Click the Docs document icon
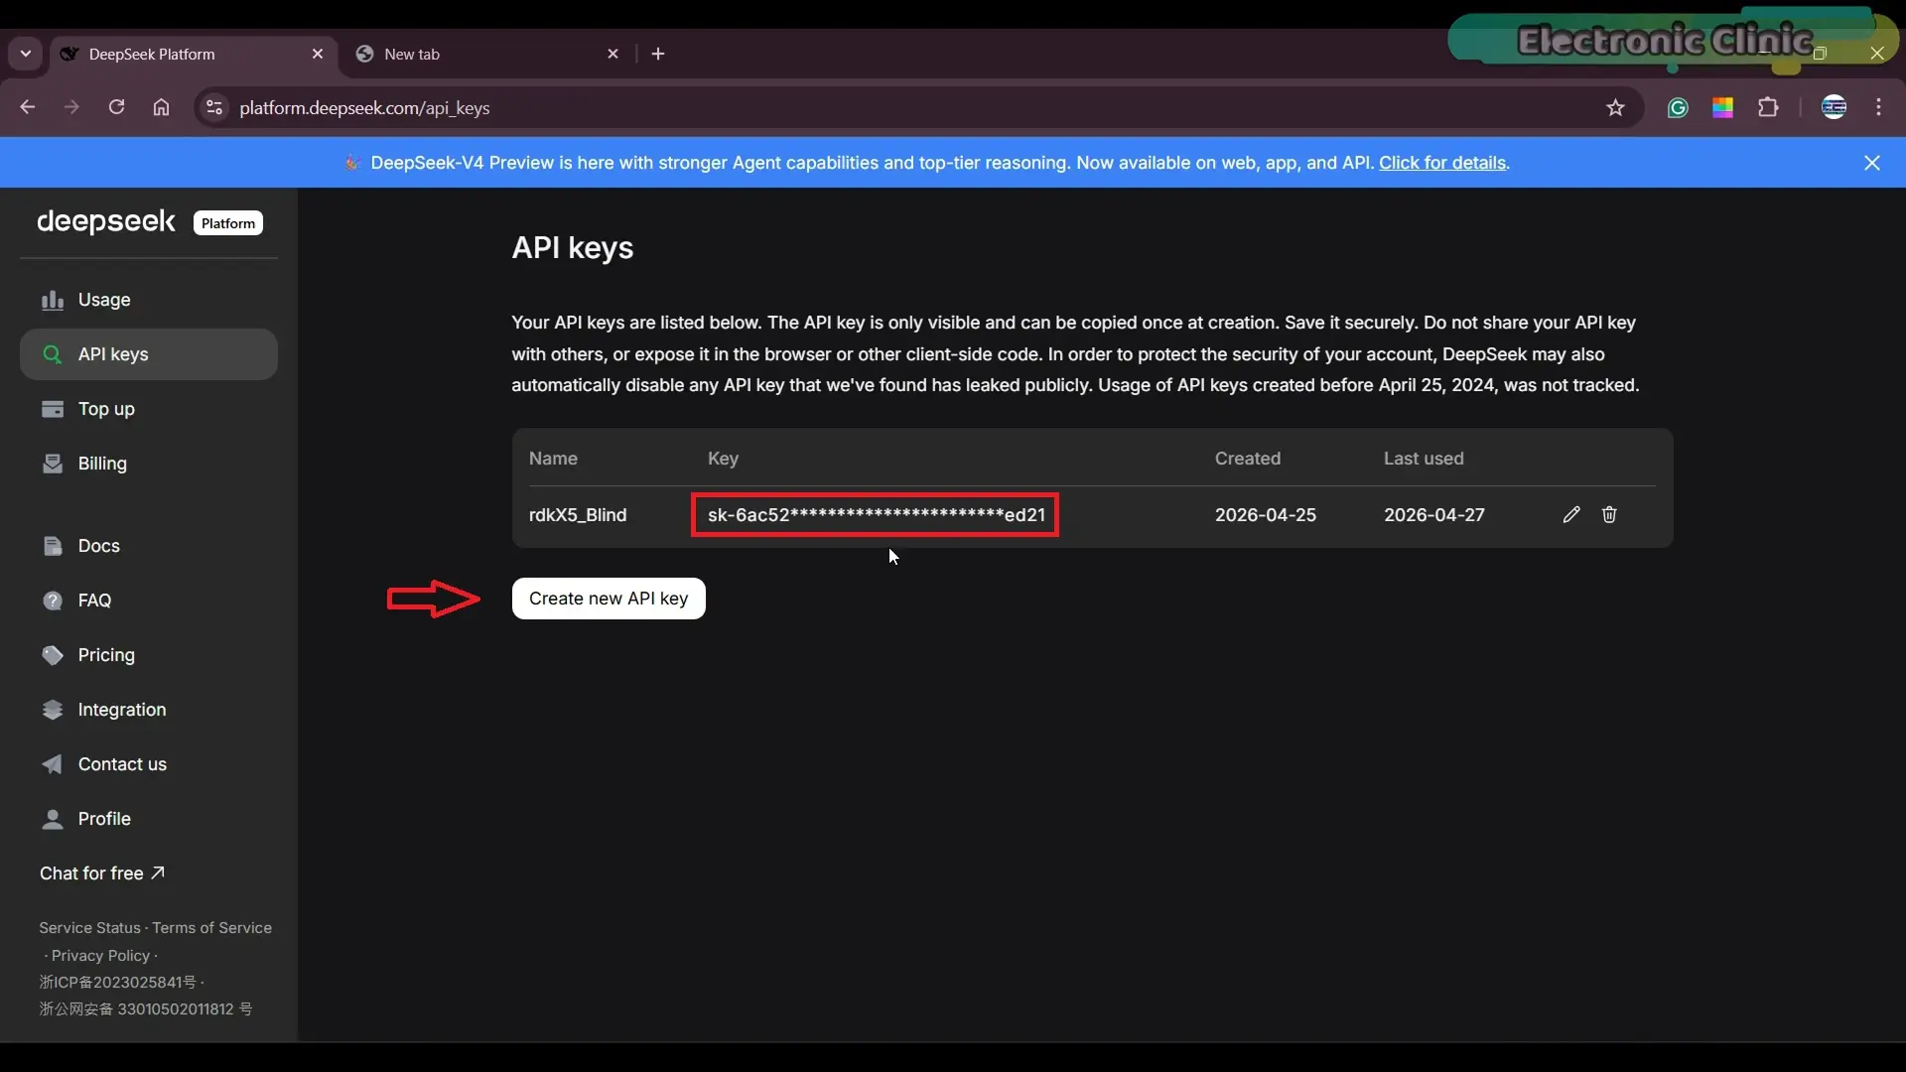 [x=53, y=546]
